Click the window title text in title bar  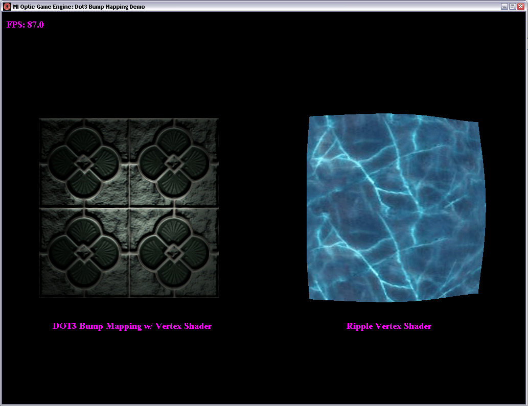click(x=79, y=7)
